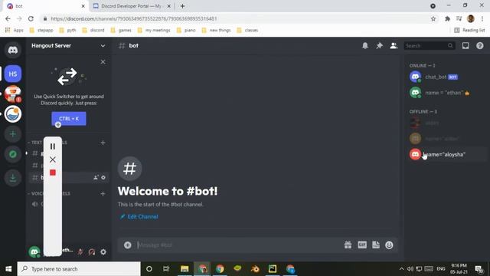Viewport: 490px width, 276px height.
Task: Open a new browser tab
Action: [x=182, y=6]
